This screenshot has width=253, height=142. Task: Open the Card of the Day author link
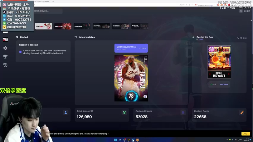coord(201,39)
